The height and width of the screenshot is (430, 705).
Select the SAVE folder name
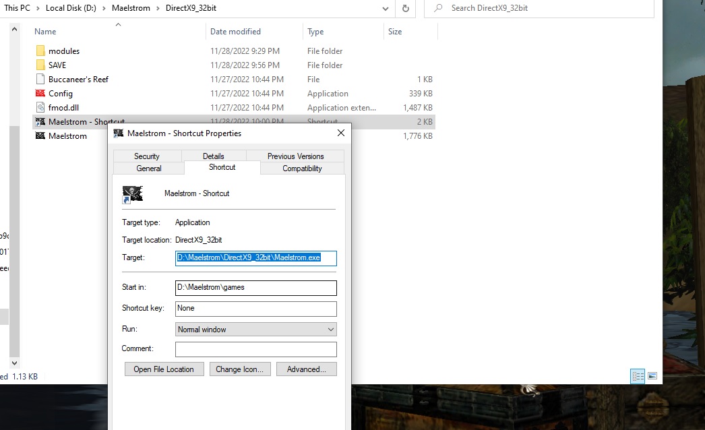[57, 65]
